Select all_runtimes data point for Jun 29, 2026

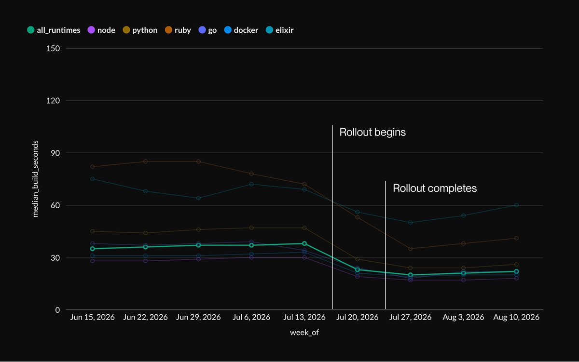198,245
